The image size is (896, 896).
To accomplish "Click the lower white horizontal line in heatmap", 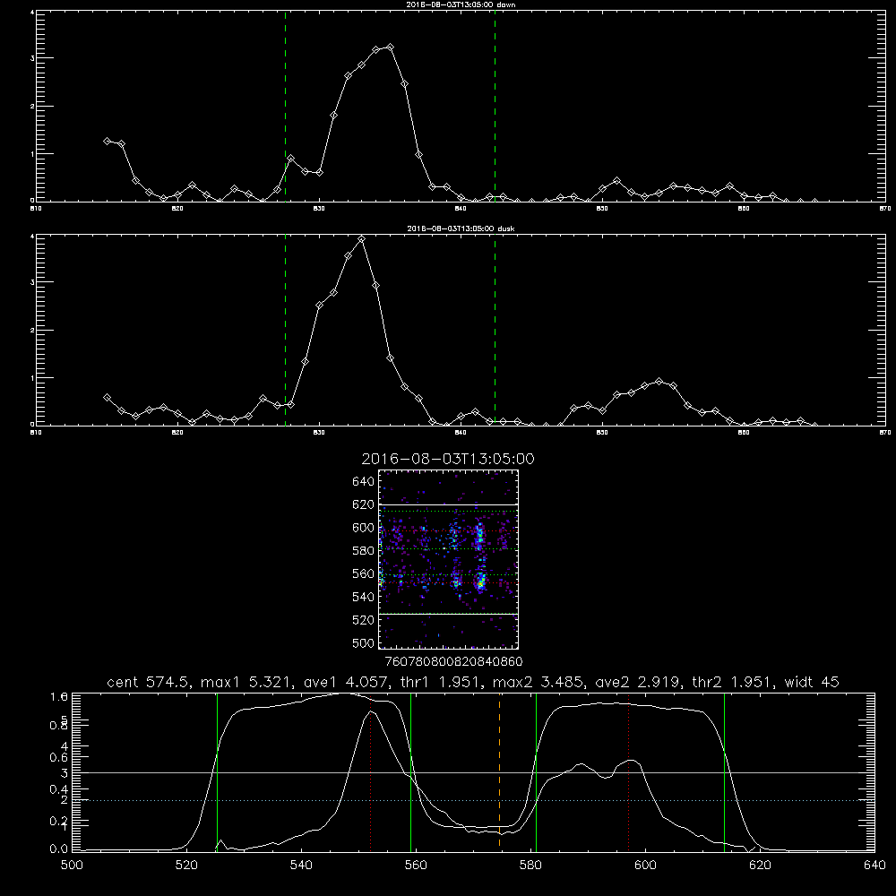I will click(448, 614).
